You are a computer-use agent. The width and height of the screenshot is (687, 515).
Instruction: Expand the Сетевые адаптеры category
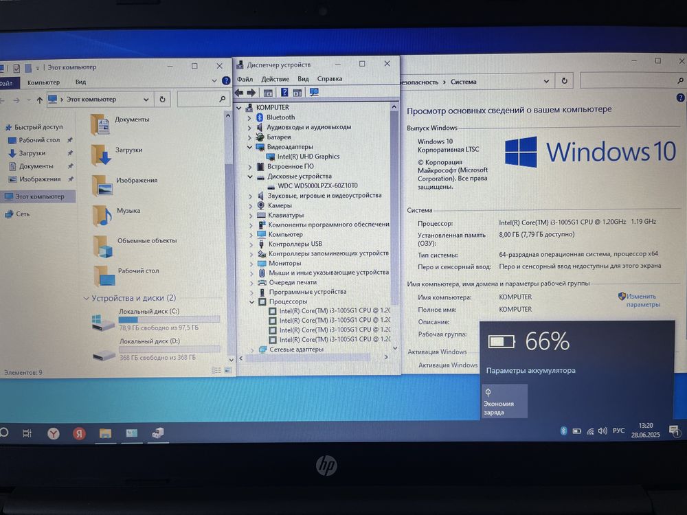[252, 350]
